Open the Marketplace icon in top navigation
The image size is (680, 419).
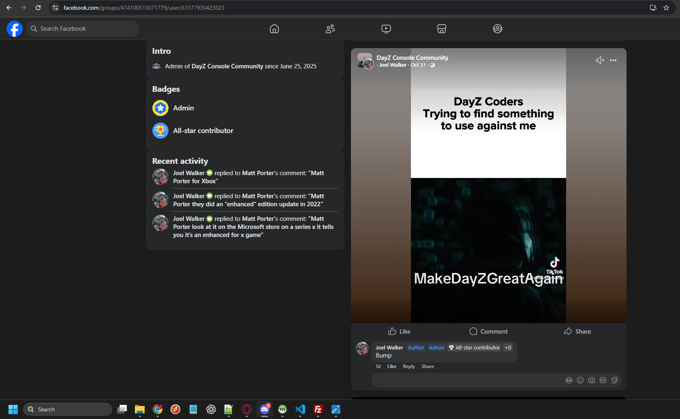(x=442, y=29)
